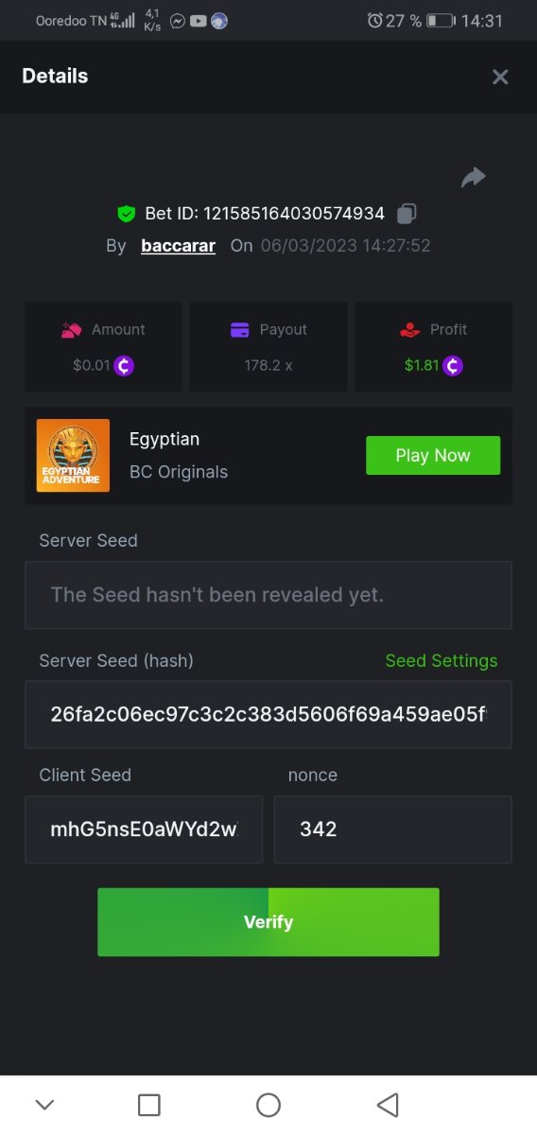Click the currency coin next to $1.81
Image resolution: width=537 pixels, height=1135 pixels.
453,365
